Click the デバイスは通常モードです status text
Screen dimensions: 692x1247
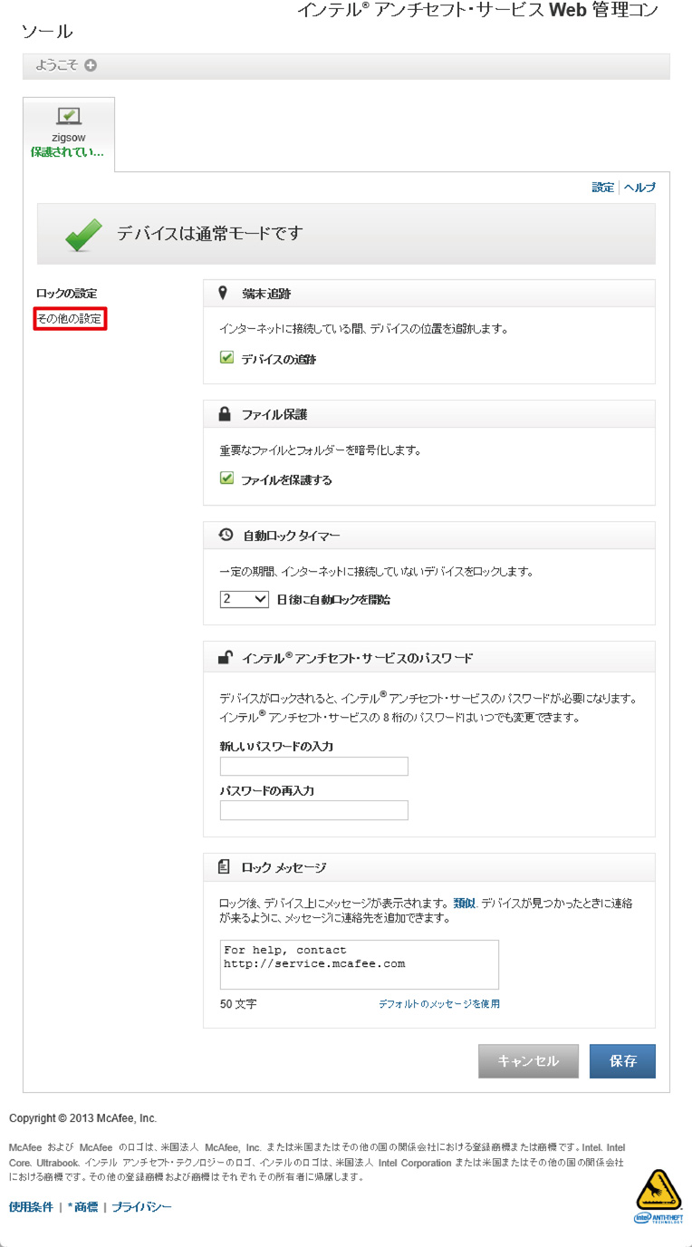tap(210, 234)
